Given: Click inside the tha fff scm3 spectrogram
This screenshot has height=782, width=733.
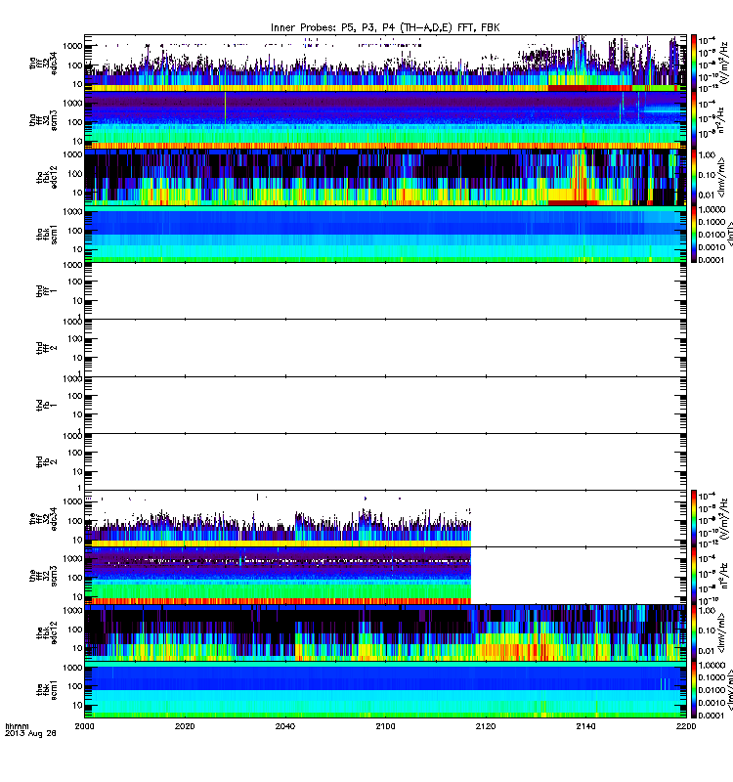Looking at the screenshot, I should (x=385, y=120).
